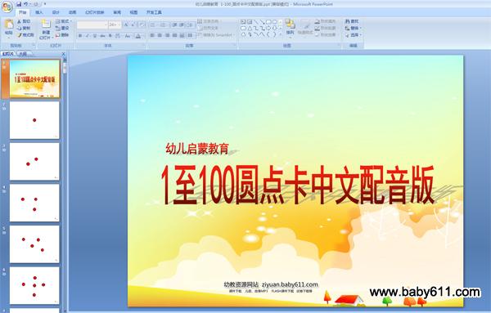Switch to the Outline pane tab
The width and height of the screenshot is (491, 313).
pos(23,54)
